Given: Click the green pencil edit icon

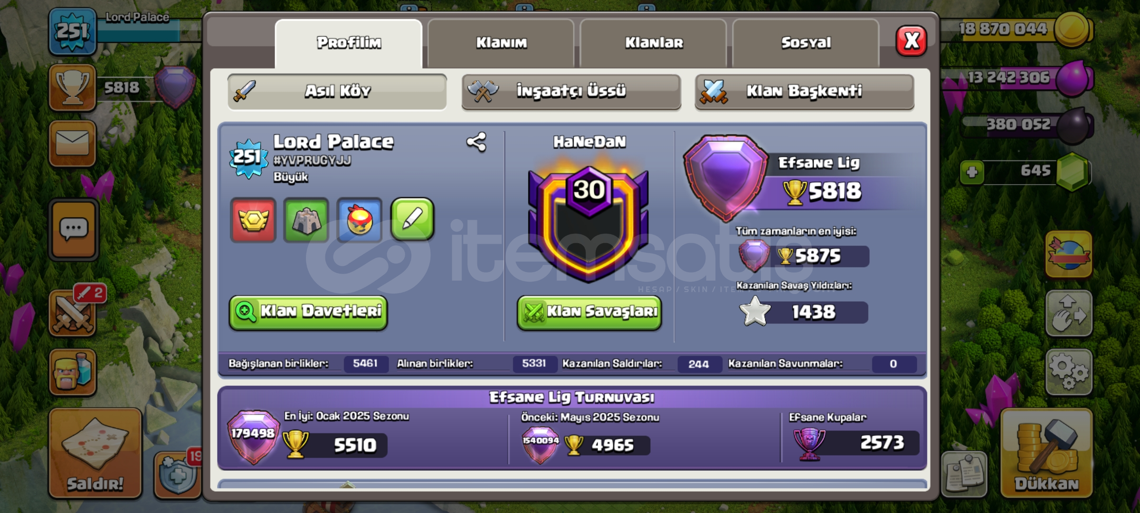Looking at the screenshot, I should click(412, 219).
